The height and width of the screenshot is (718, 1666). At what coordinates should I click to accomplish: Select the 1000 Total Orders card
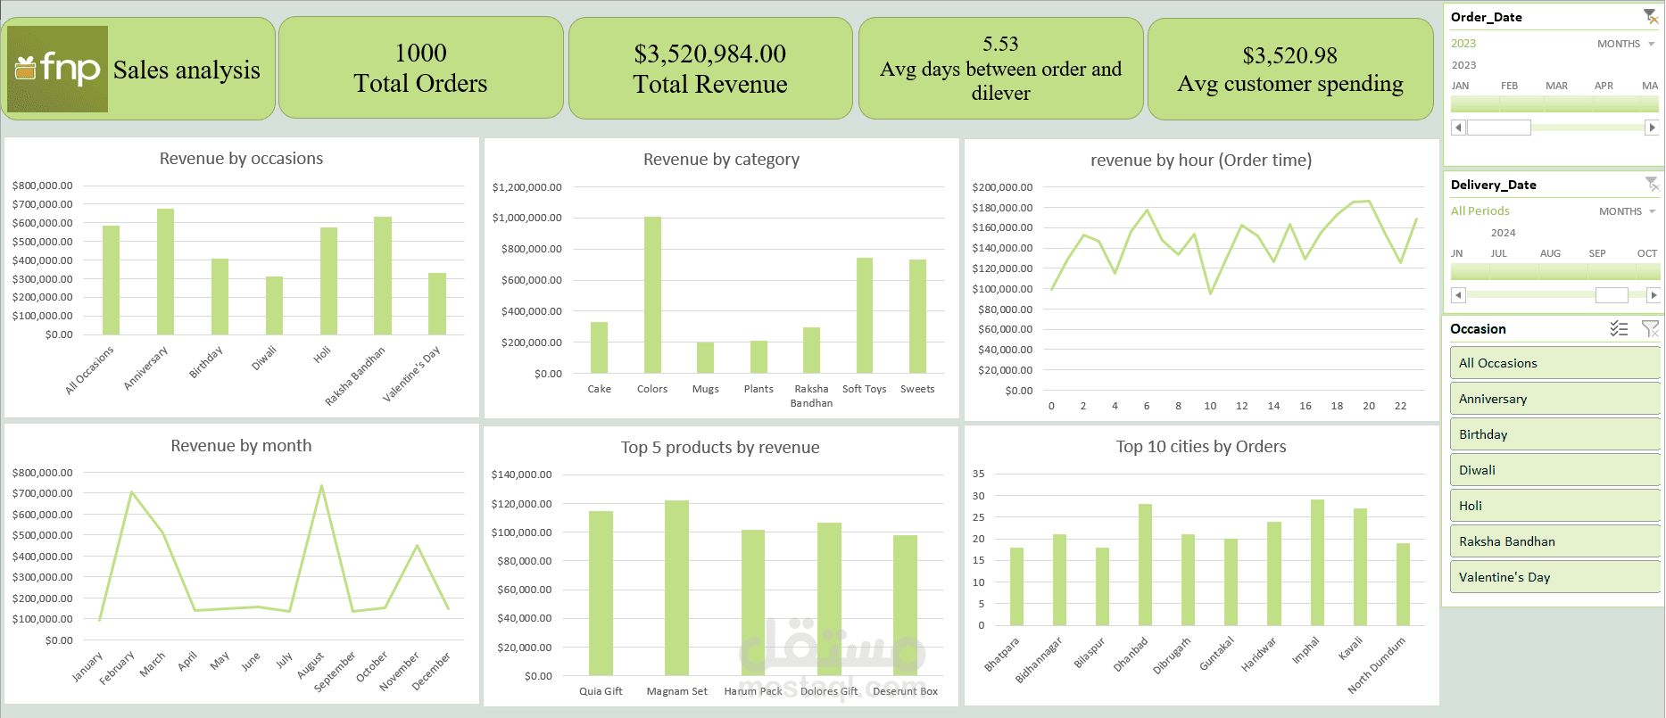[x=421, y=68]
